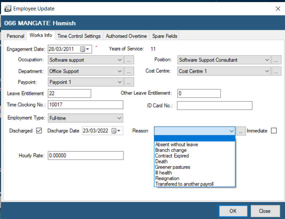Select the blank entry in Reason list

195,138
